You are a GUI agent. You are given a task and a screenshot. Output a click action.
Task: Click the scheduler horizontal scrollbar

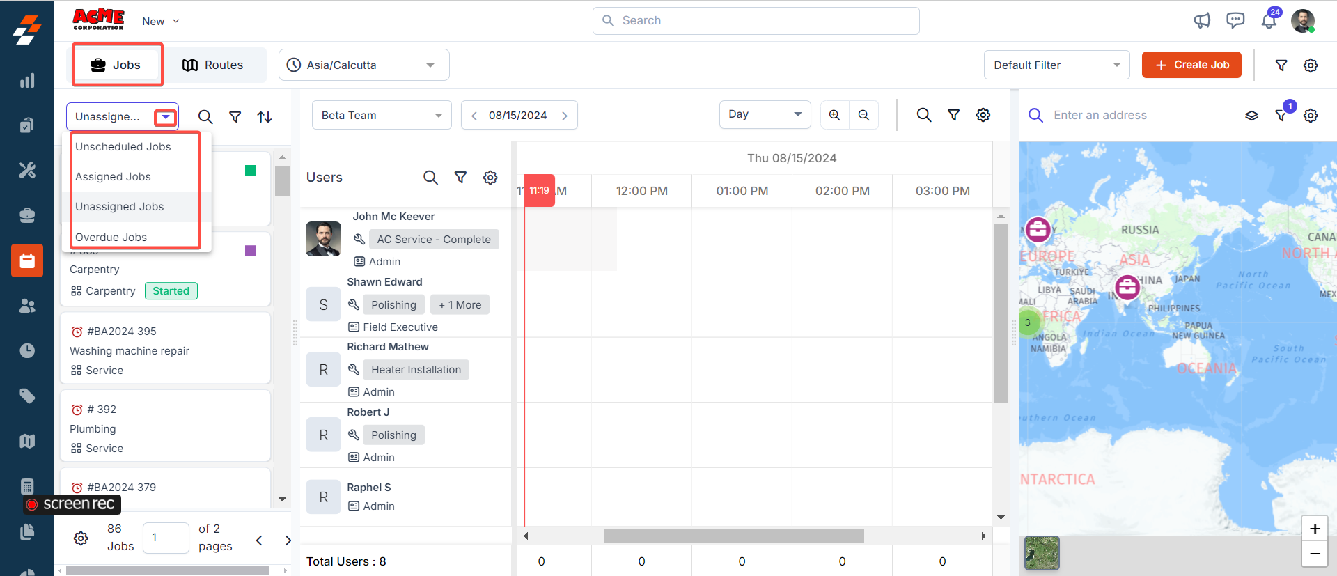[x=733, y=536]
